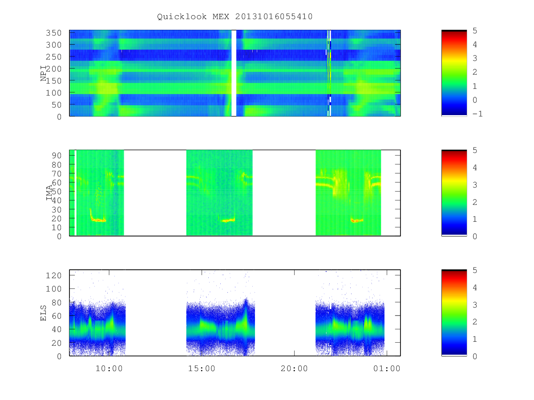Click the third IMA data block
Viewport: 534px width, 400px height.
348,193
